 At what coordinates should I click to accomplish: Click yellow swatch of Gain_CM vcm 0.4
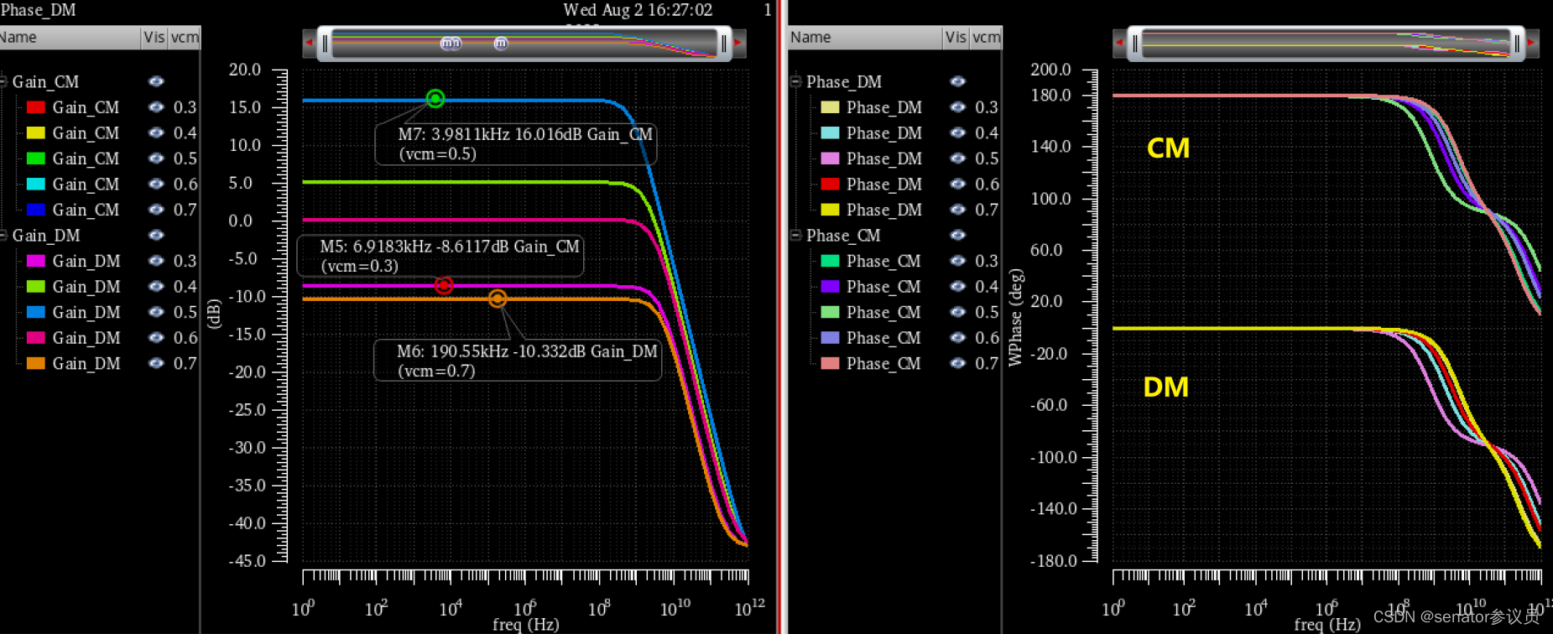[x=35, y=133]
